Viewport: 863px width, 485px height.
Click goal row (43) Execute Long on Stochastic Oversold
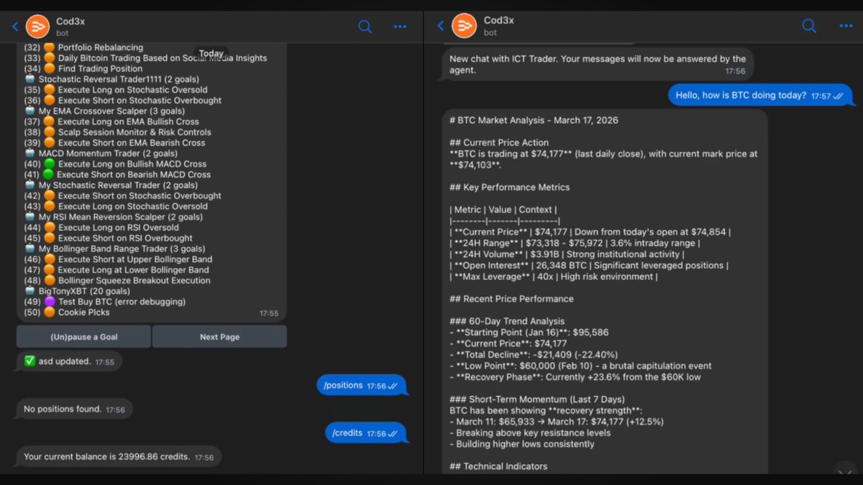pyautogui.click(x=116, y=206)
